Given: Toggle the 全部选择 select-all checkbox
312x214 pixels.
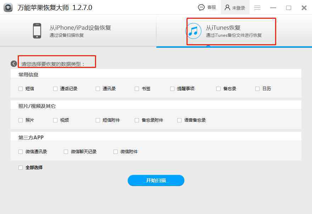Looking at the screenshot, I should (21, 168).
